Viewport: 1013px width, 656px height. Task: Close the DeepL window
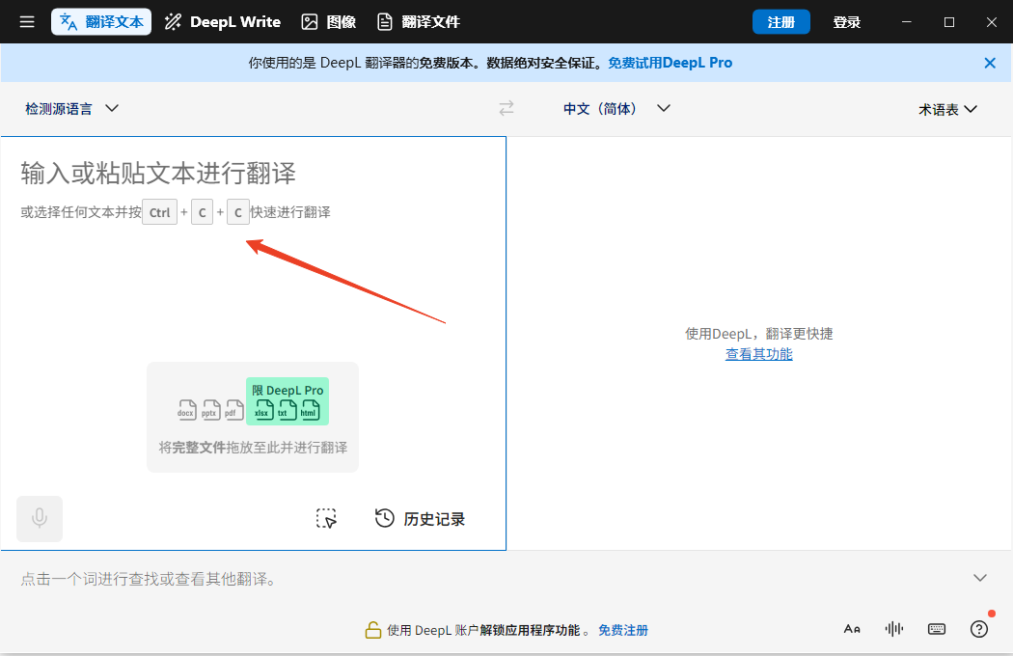(992, 22)
